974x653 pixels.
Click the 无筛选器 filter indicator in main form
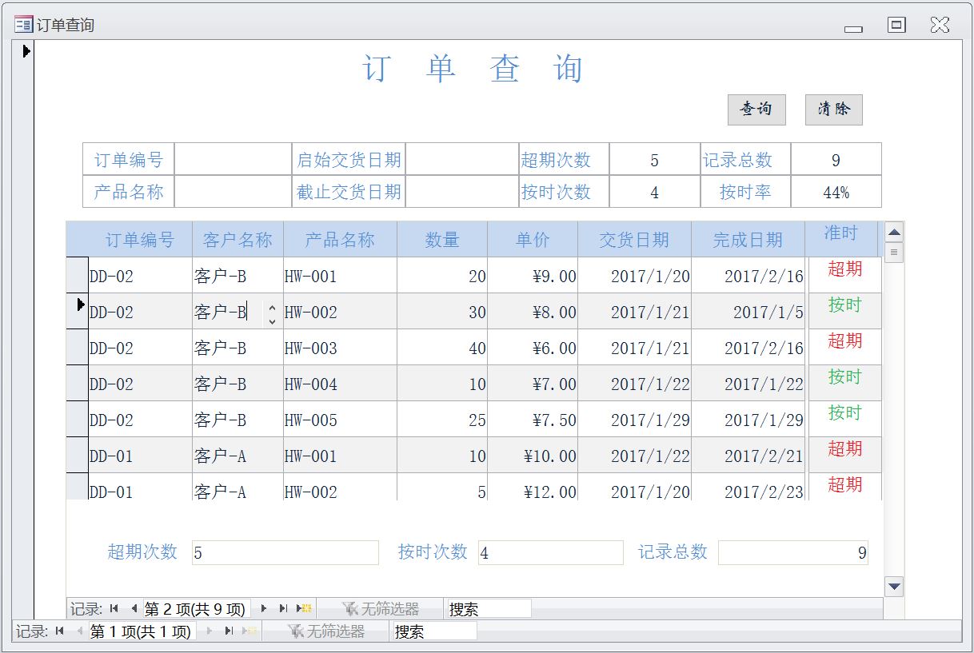[326, 631]
